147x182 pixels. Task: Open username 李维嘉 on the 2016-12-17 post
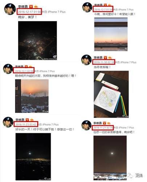(x=23, y=7)
